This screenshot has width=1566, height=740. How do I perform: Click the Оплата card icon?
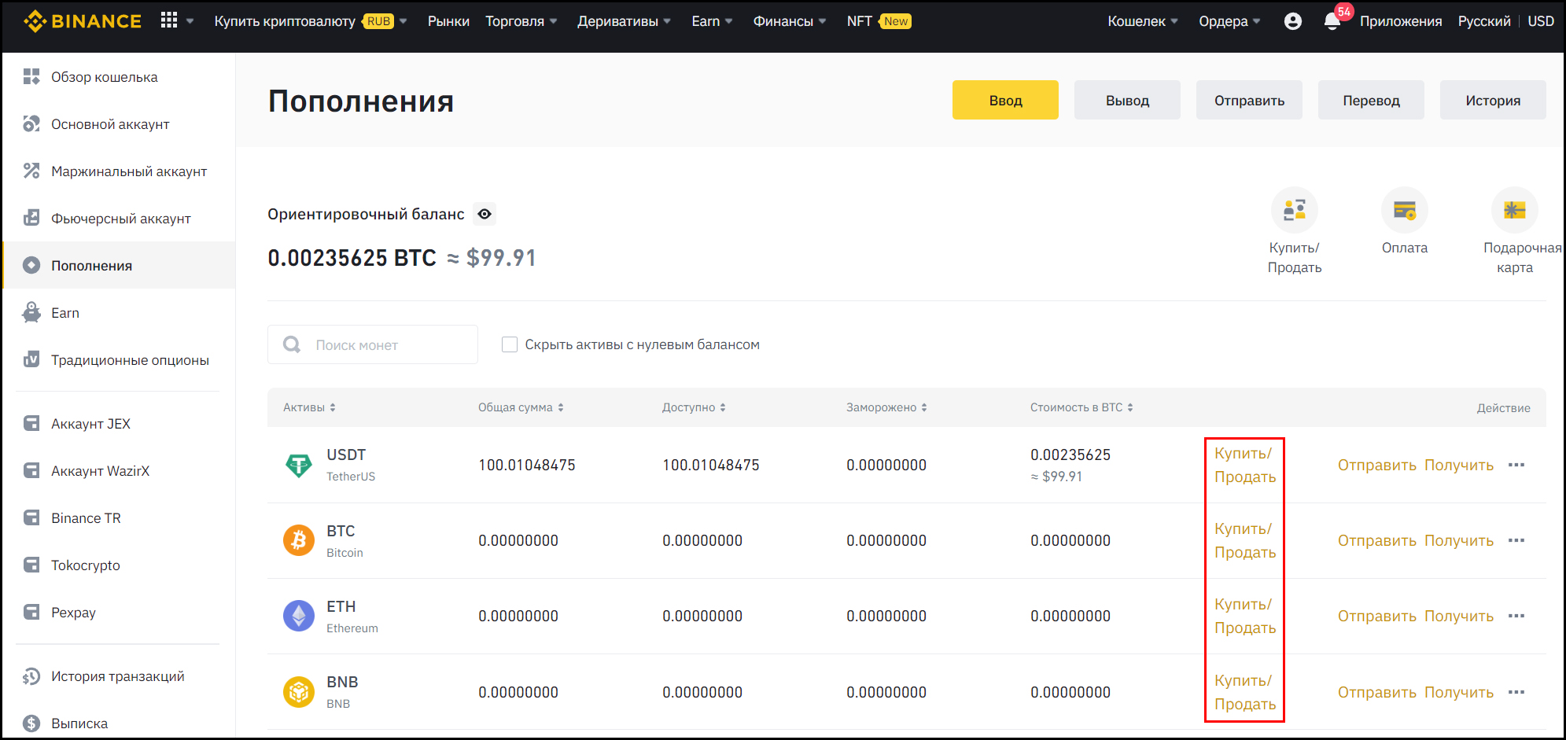(1404, 210)
